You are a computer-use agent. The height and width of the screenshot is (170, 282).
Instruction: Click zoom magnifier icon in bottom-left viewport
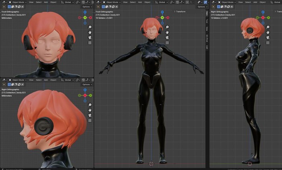tap(90, 105)
